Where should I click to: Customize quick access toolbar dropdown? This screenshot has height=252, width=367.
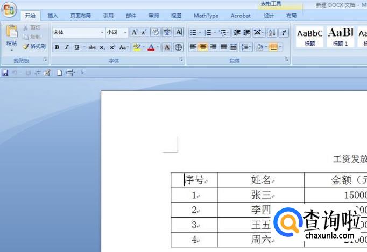(x=82, y=73)
